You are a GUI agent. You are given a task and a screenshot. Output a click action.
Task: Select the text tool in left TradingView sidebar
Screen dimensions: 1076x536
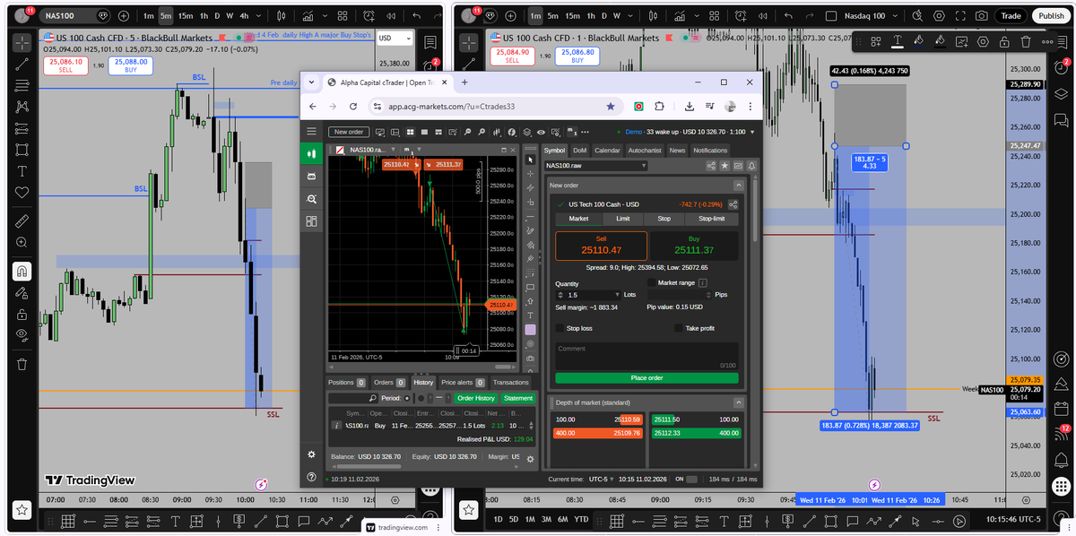(22, 170)
